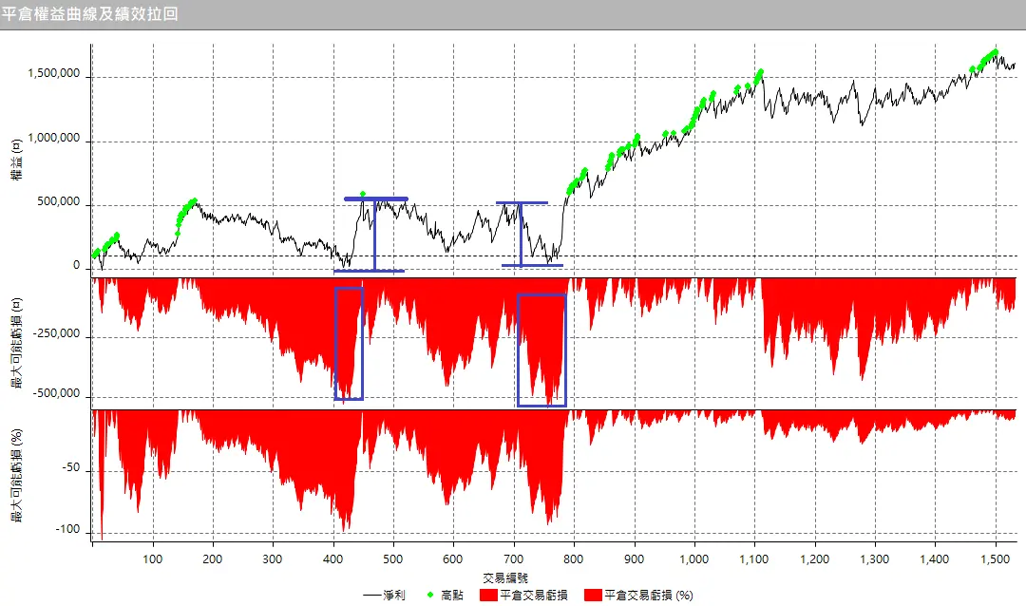Screen dimensions: 1026x606
Task: Click the 500 tick on the x-axis
Action: [x=393, y=559]
